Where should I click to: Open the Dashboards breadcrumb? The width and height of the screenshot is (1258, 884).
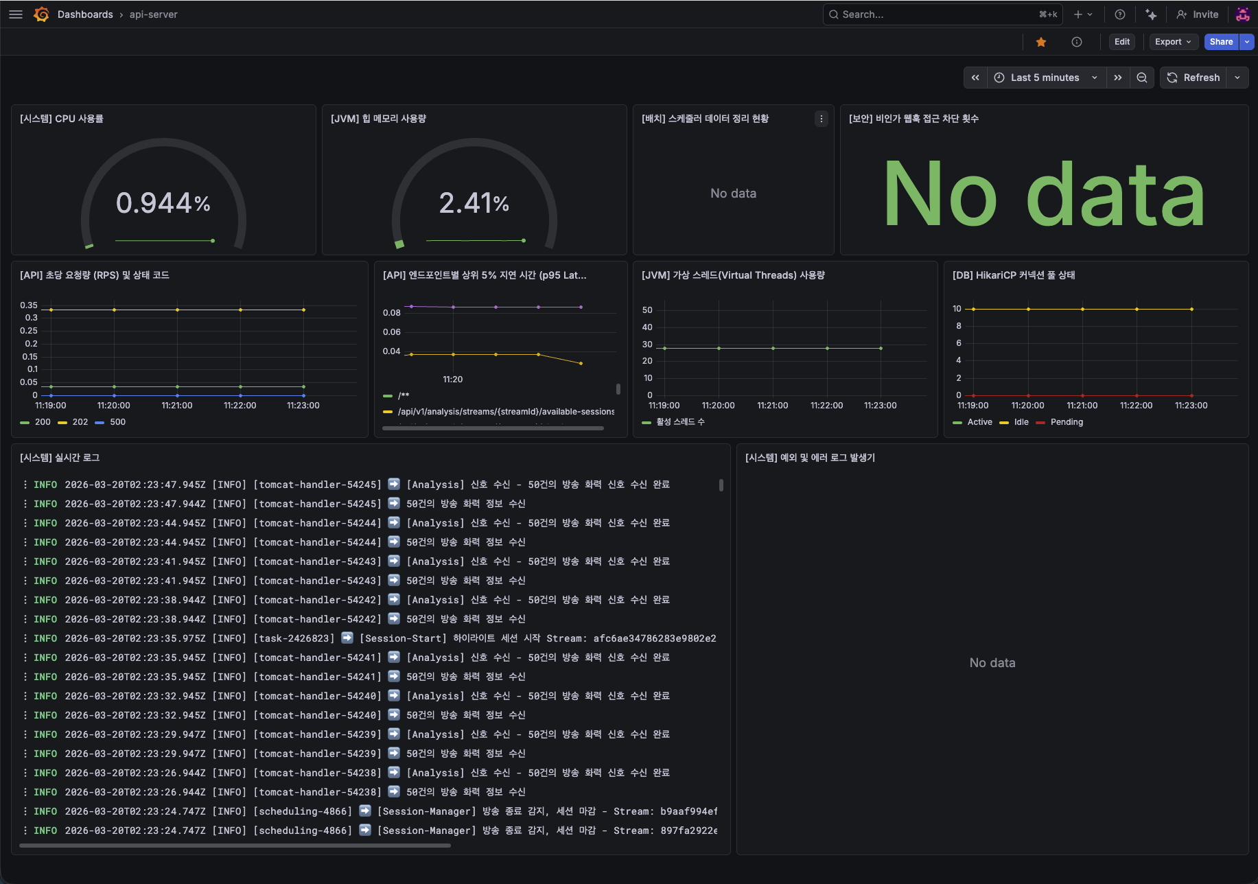pos(85,14)
